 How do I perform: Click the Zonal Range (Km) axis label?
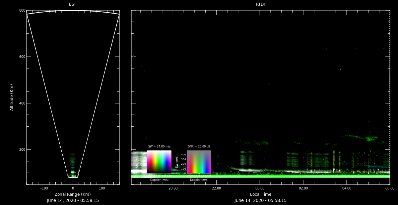73,194
